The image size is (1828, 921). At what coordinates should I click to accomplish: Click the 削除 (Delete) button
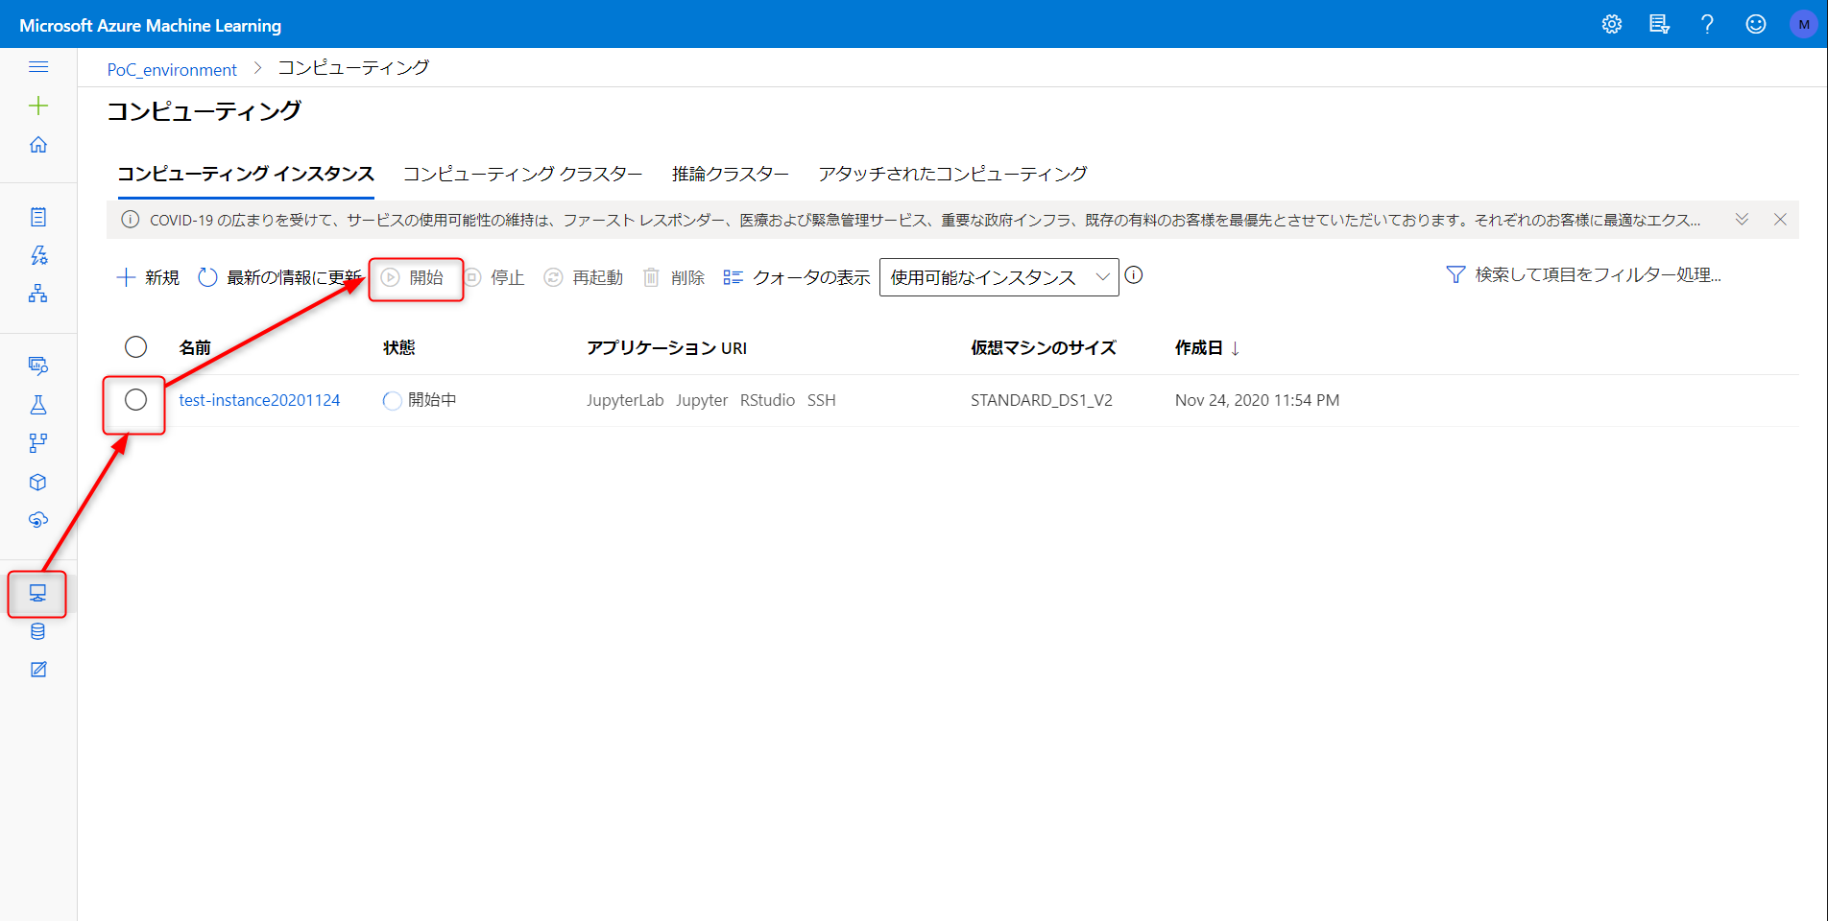click(673, 277)
